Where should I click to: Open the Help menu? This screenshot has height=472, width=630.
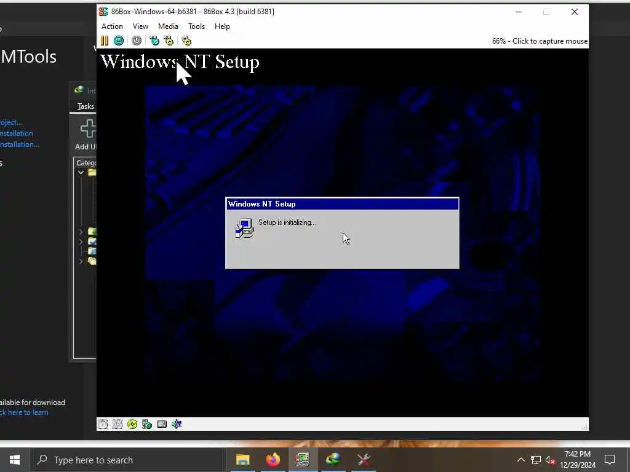pyautogui.click(x=222, y=26)
